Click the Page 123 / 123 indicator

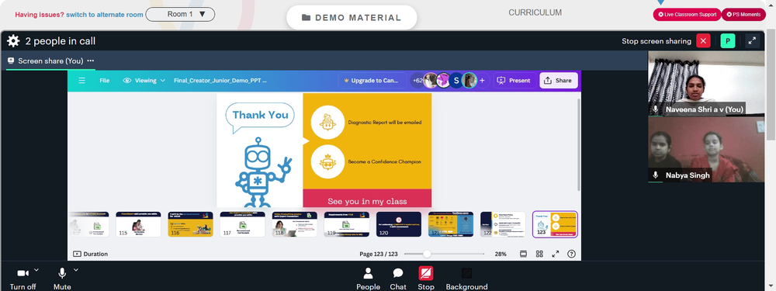point(379,254)
